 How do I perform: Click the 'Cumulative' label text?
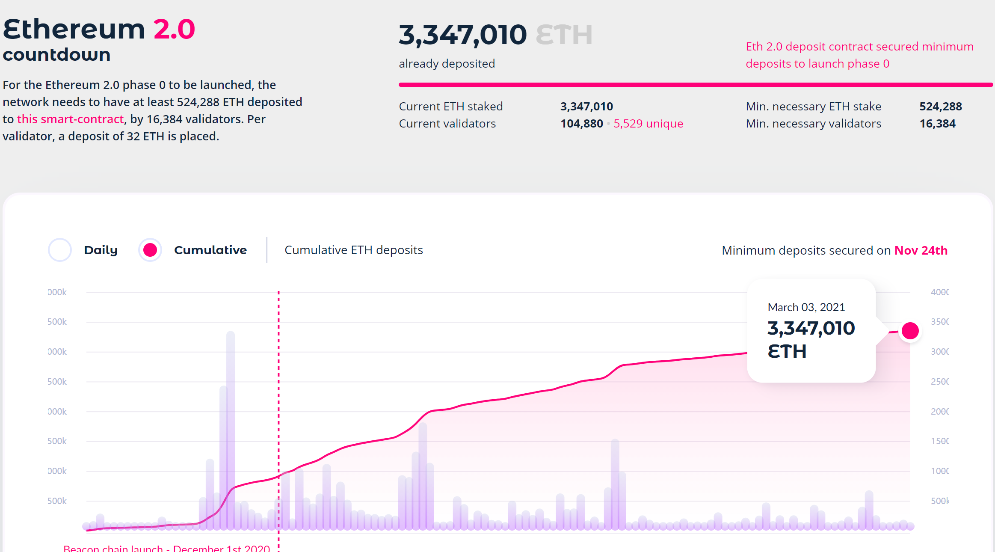[x=210, y=250]
